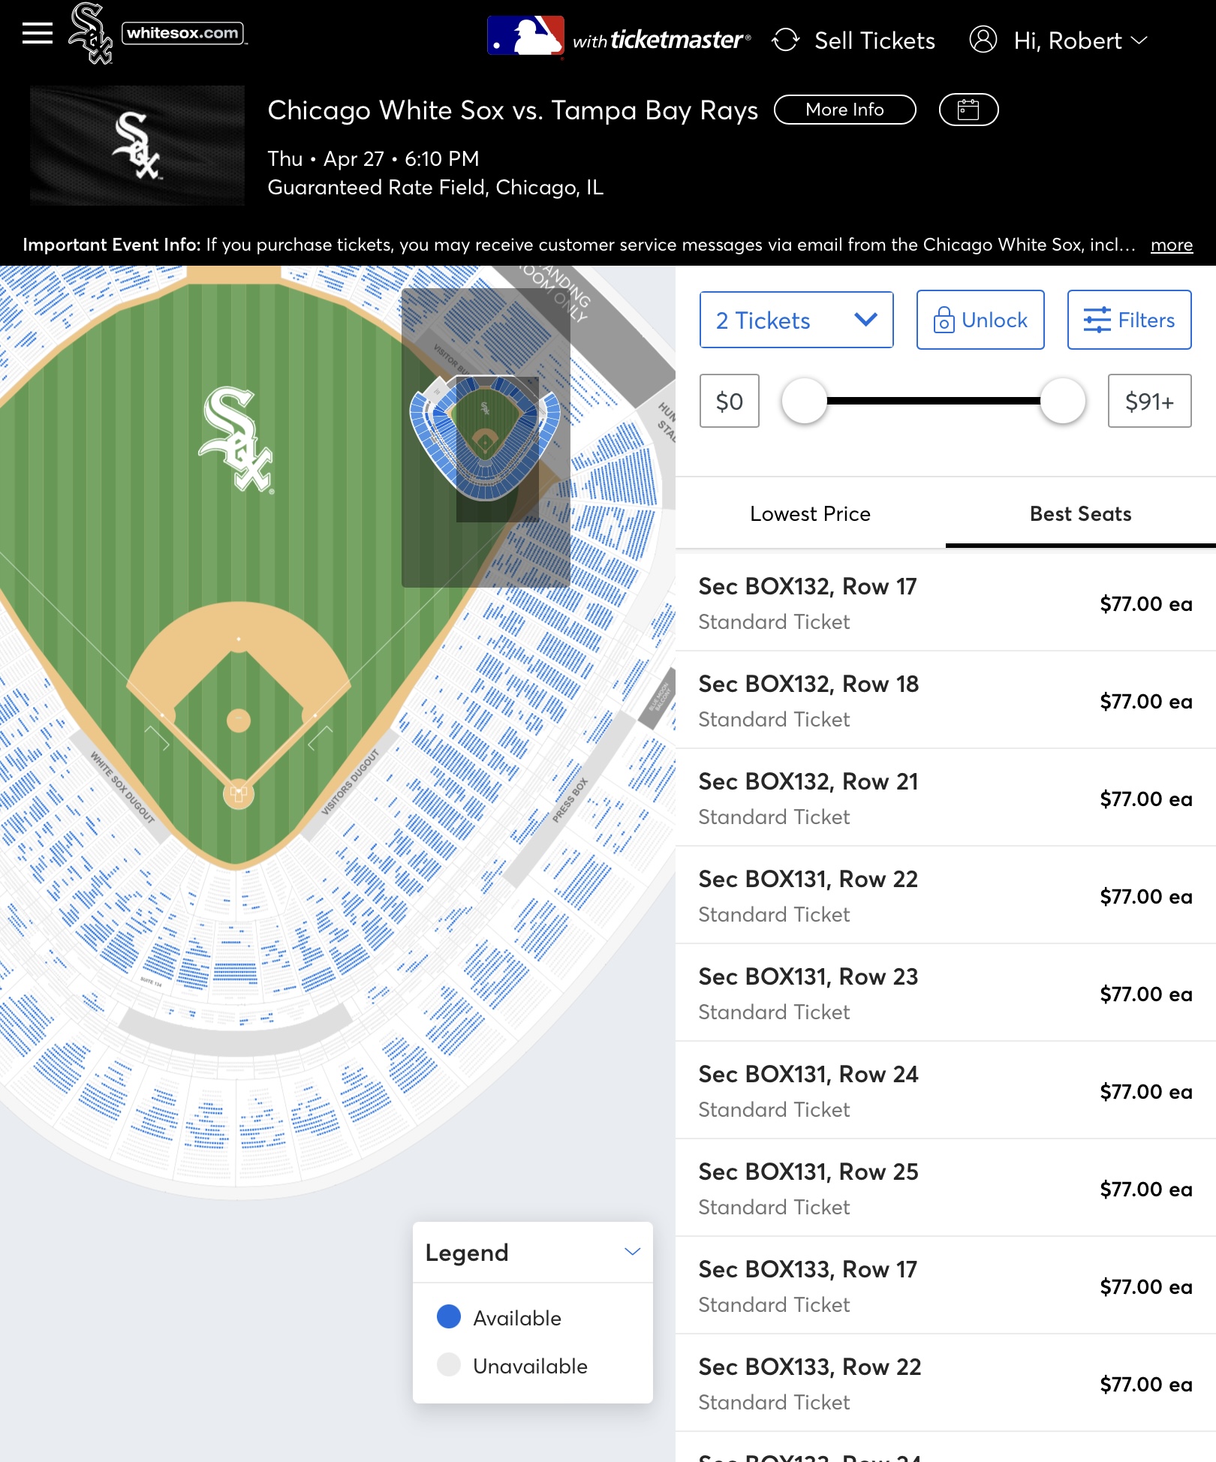Screen dimensions: 1216x1462
Task: Select Sec BOX132, Row 17 listing
Action: click(x=946, y=603)
